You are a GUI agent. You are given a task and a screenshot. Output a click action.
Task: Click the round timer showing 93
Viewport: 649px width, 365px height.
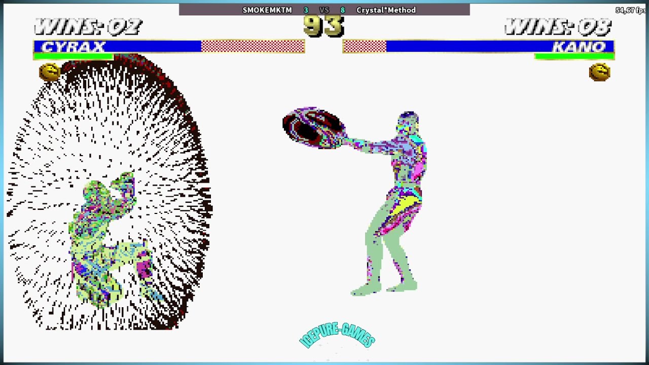[324, 26]
